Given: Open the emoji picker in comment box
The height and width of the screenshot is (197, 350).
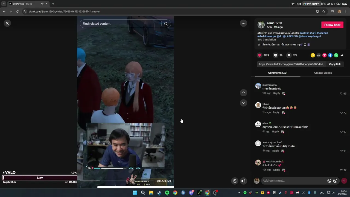Looking at the screenshot, I should pyautogui.click(x=335, y=181).
